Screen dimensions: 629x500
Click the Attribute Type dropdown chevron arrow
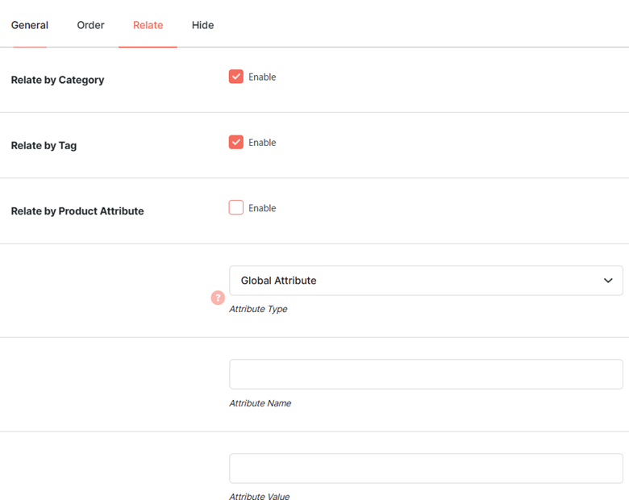(608, 281)
